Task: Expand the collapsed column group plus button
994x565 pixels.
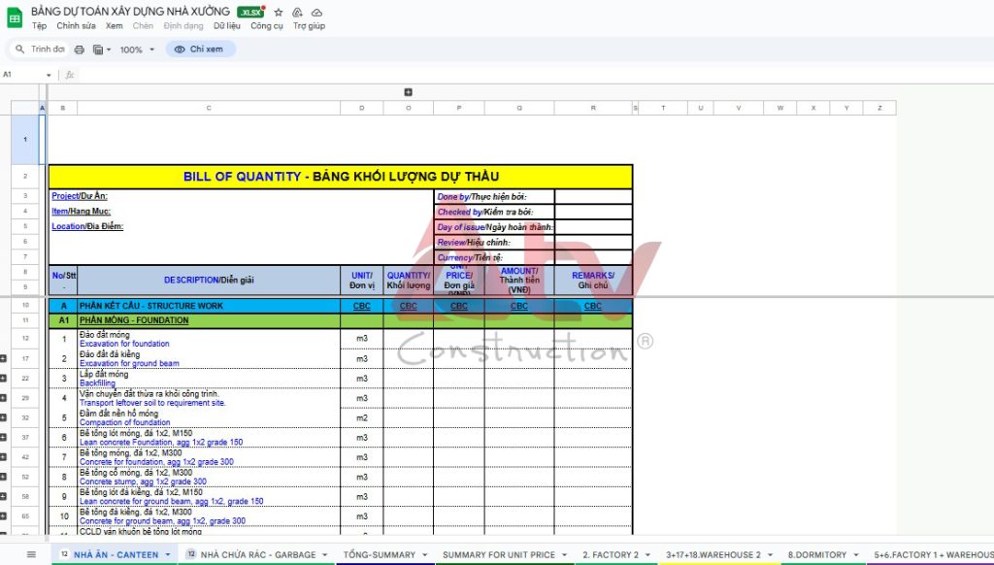Action: point(408,92)
